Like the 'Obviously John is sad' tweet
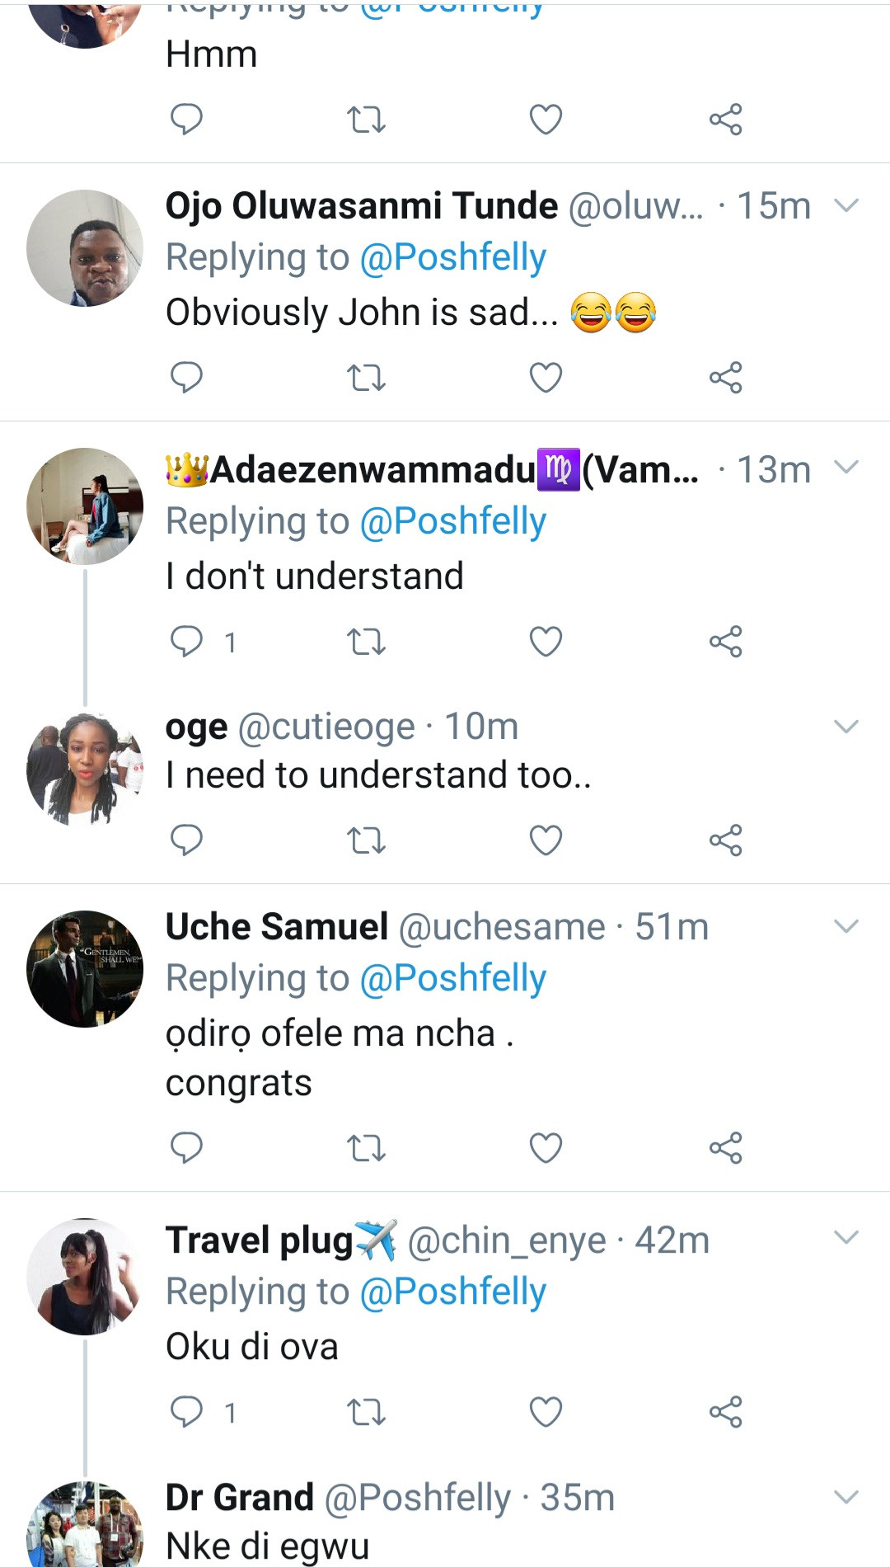The height and width of the screenshot is (1567, 890). [x=546, y=378]
